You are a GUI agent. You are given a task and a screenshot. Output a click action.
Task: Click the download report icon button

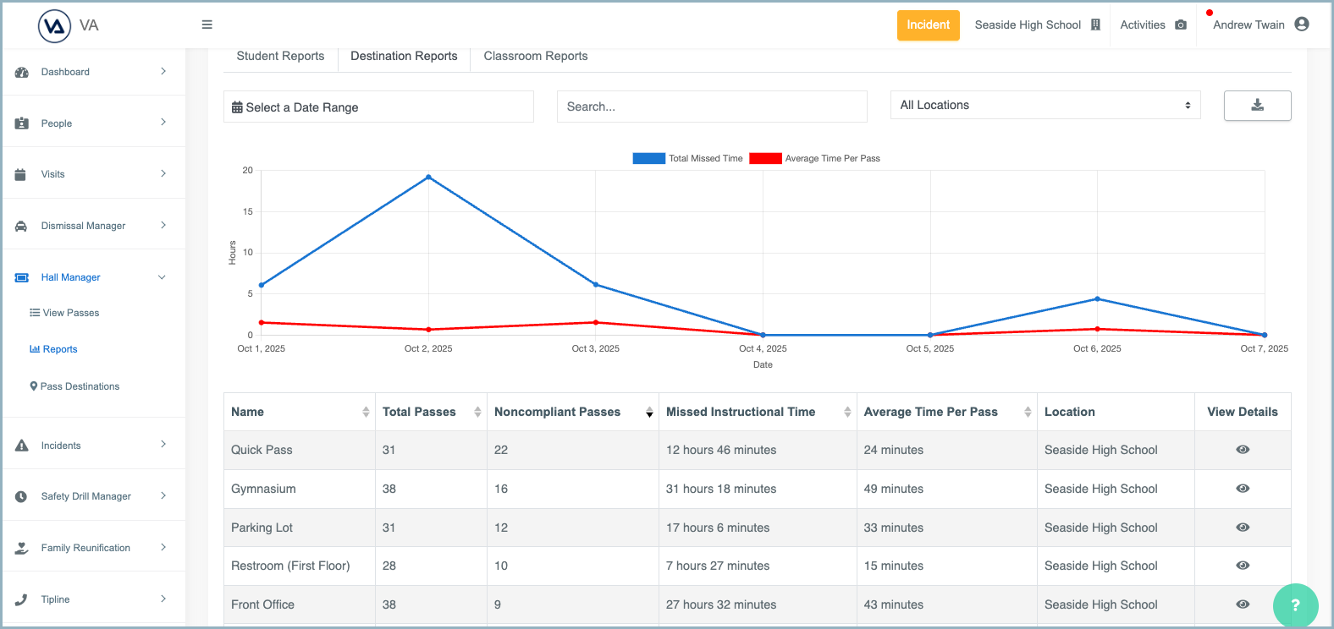coord(1257,106)
